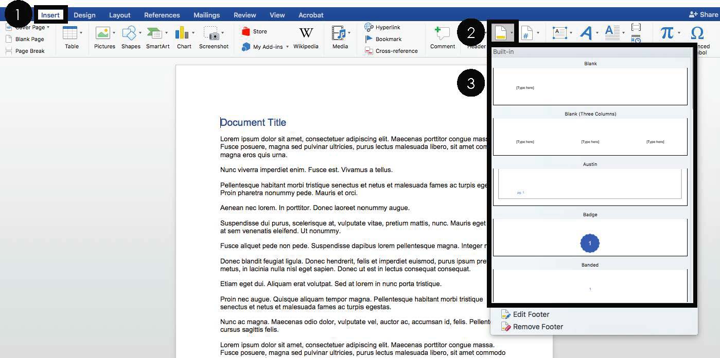720x358 pixels.
Task: Open the Wikipedia add-in
Action: click(x=306, y=37)
